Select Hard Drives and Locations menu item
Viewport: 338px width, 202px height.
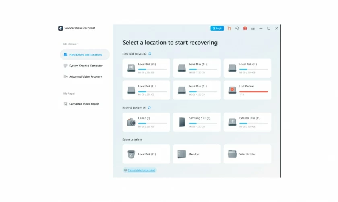tap(85, 55)
